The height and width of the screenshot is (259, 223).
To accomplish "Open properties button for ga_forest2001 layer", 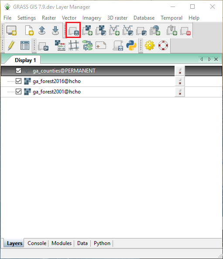I will (180, 92).
